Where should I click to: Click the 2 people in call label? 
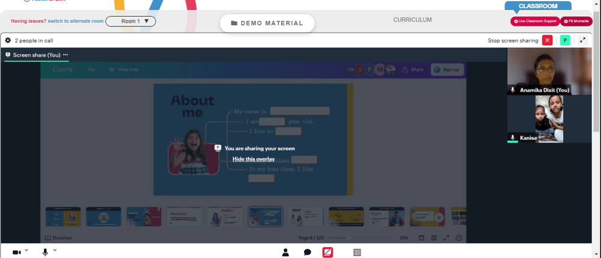pos(34,40)
